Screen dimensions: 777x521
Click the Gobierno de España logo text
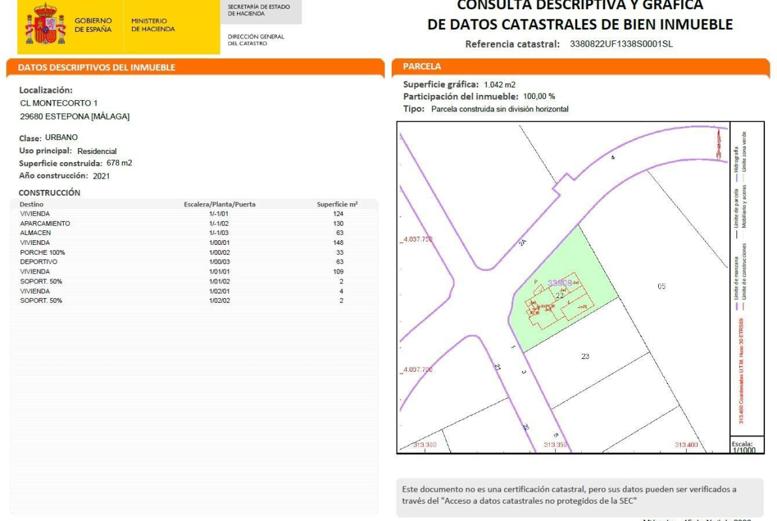coord(93,25)
